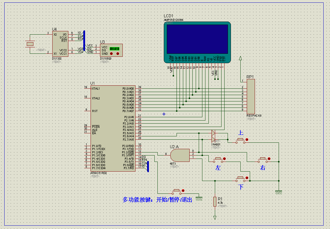This screenshot has height=229, width=330.
Task: Click the RST pin 9 label on U1
Action: pyautogui.click(x=95, y=111)
